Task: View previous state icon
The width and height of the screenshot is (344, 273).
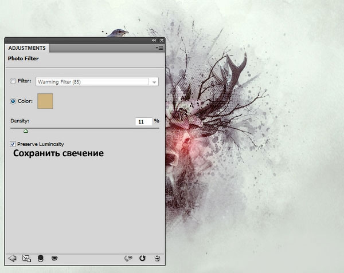Action: [128, 259]
